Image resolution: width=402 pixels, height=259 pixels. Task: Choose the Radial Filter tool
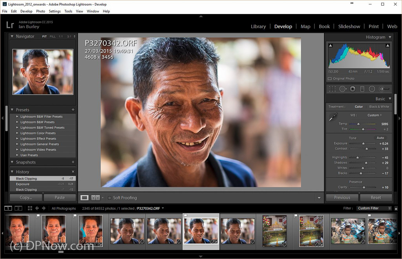tap(372, 89)
